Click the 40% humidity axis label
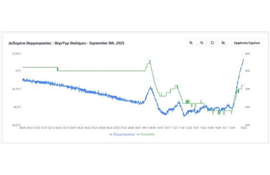The width and height of the screenshot is (270, 175). pos(247,125)
